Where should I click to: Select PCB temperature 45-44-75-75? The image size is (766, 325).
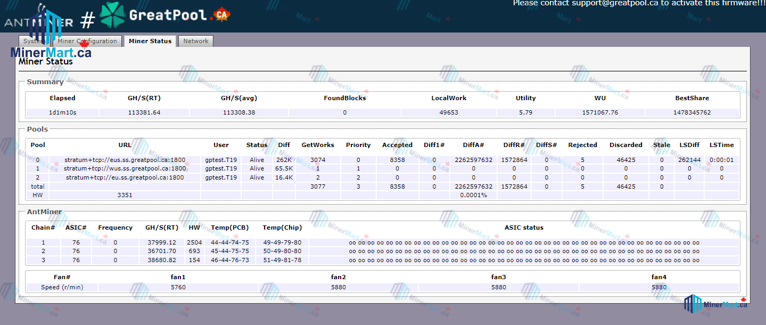tap(230, 251)
